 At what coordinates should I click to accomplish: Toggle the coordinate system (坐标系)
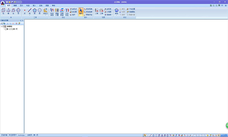tap(108, 9)
